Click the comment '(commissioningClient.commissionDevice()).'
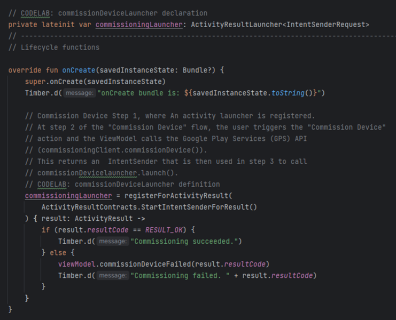Image resolution: width=396 pixels, height=320 pixels. tap(116, 150)
